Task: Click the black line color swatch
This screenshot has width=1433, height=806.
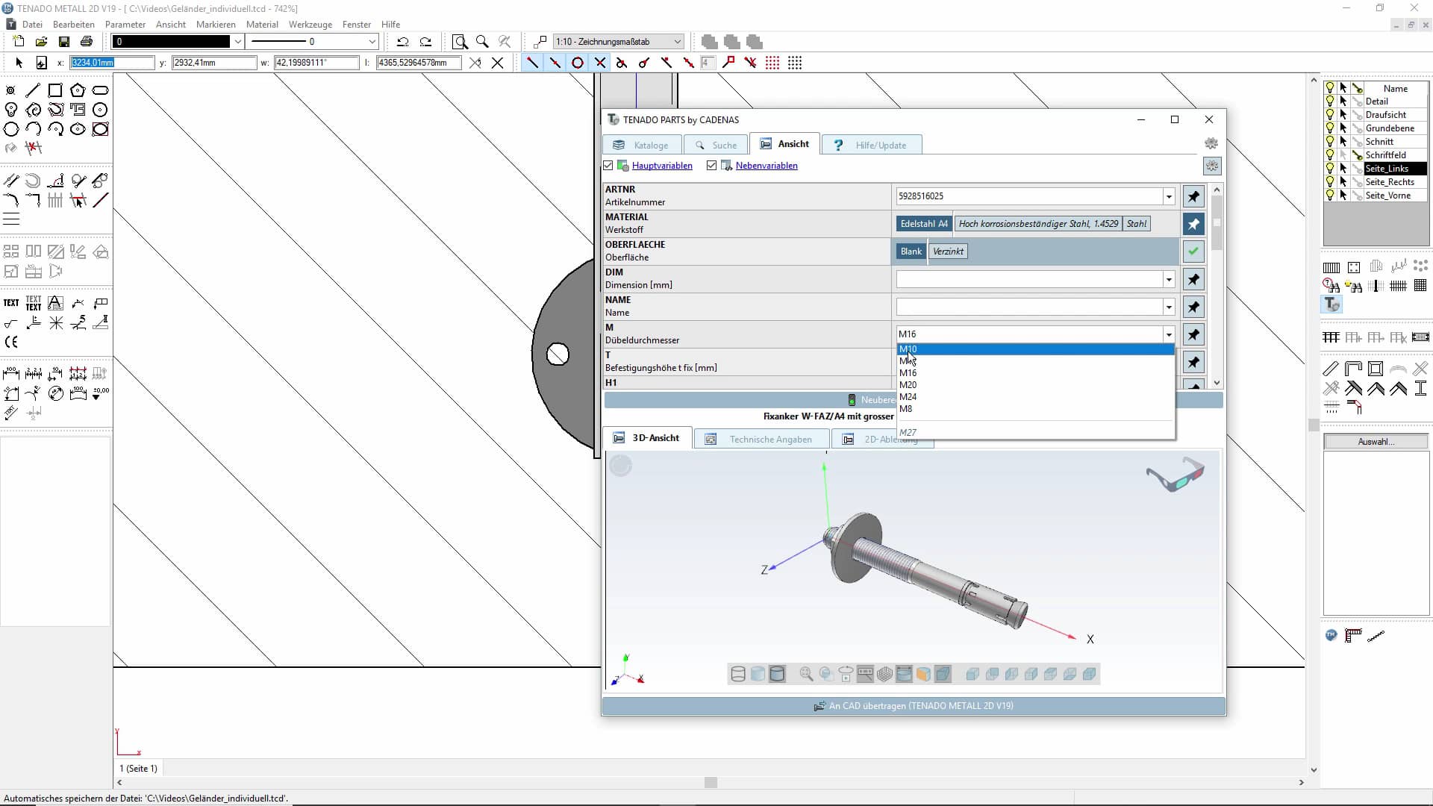Action: tap(172, 42)
